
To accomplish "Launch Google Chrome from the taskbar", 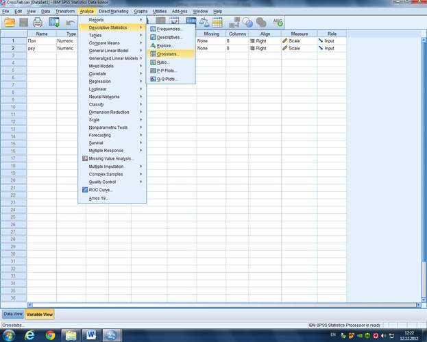I will [50, 335].
